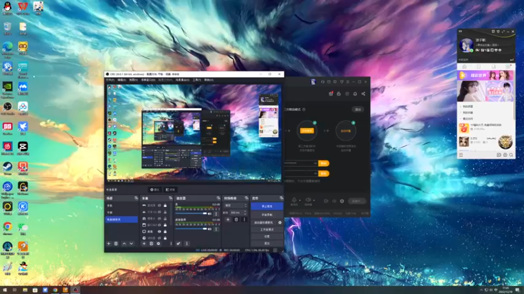
Task: Click the share icon in the YY live tool
Action: (x=364, y=93)
